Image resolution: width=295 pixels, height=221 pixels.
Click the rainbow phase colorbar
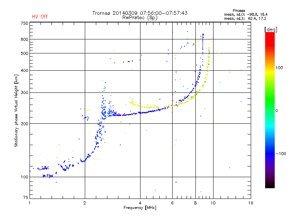click(x=270, y=110)
